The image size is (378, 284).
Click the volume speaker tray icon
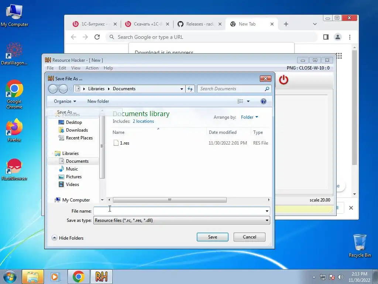[x=340, y=277]
